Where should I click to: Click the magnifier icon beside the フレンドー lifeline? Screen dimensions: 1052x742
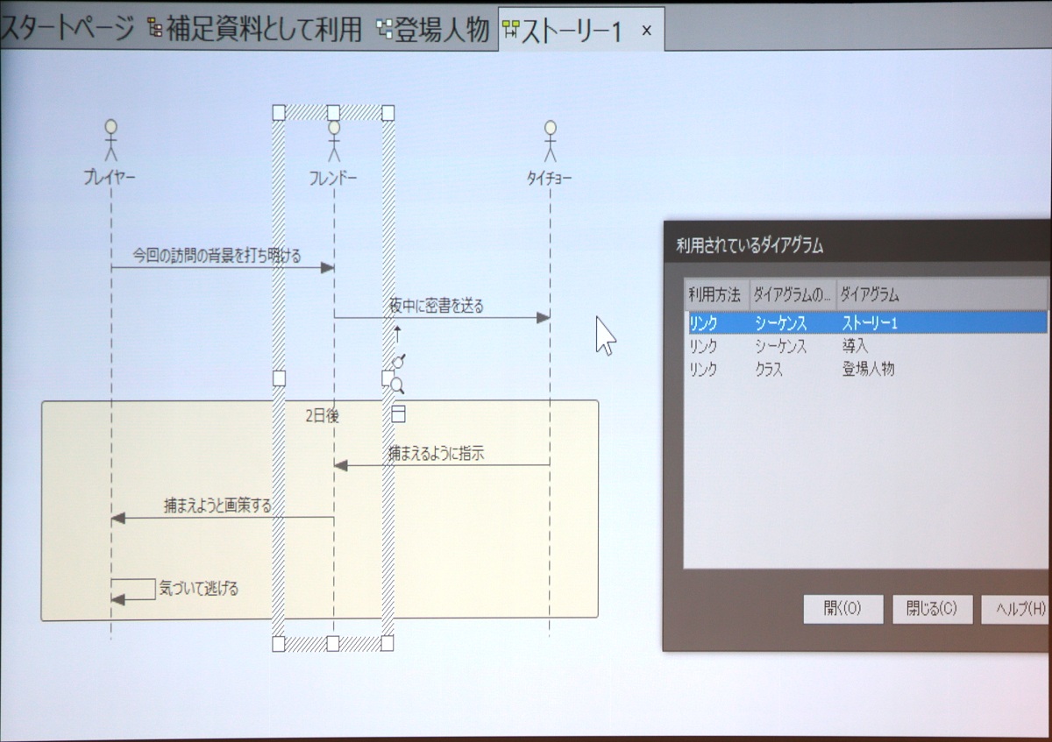click(x=397, y=385)
